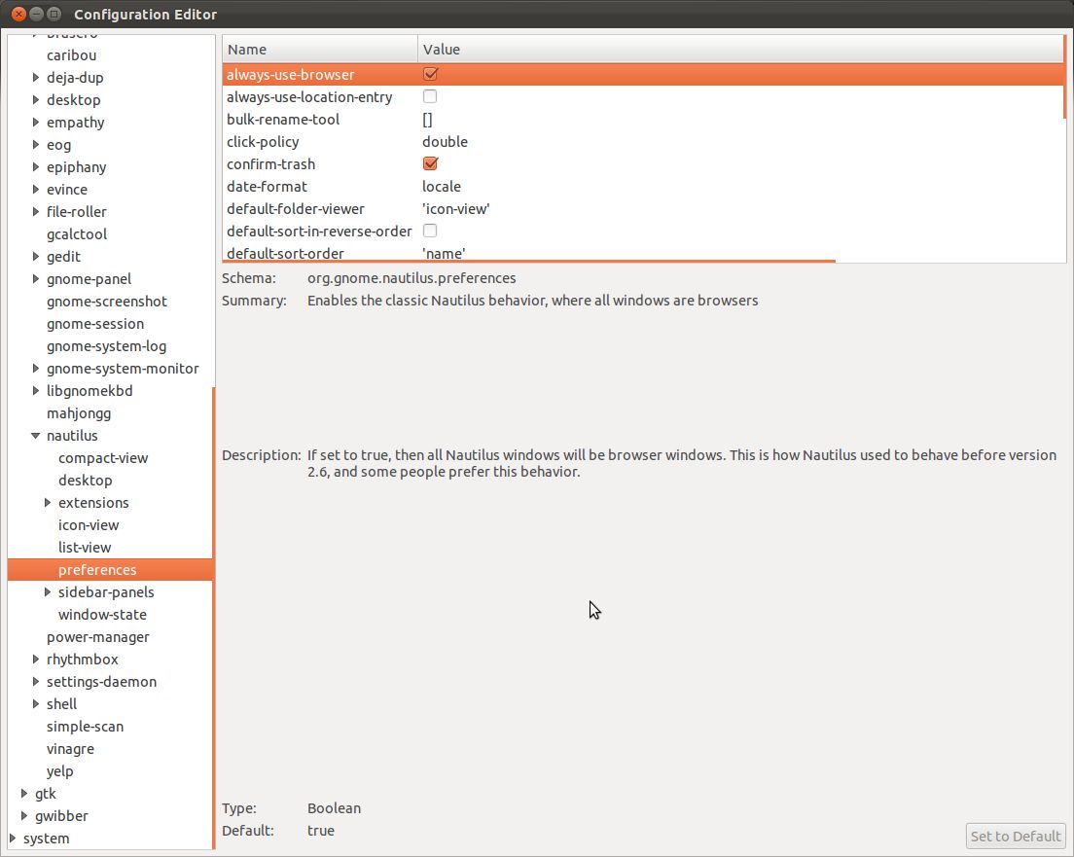The image size is (1074, 857).
Task: Expand the rhythmbox tree node
Action: tap(36, 659)
